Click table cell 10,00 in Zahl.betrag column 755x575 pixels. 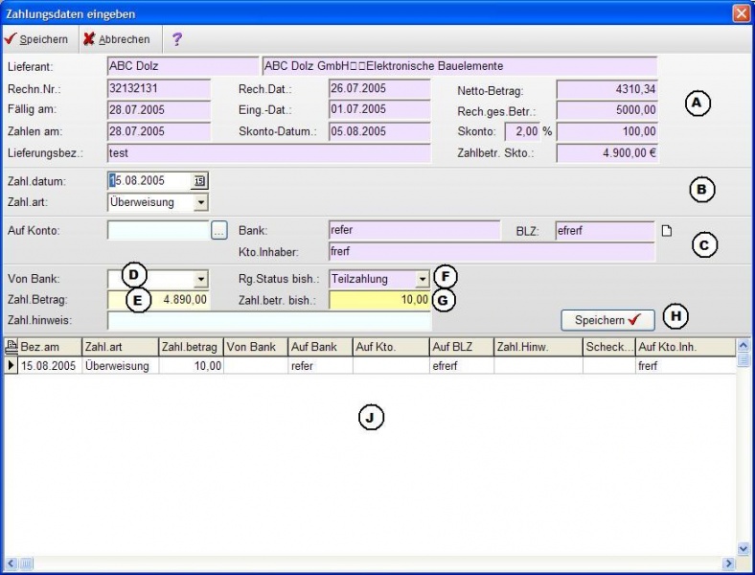191,366
